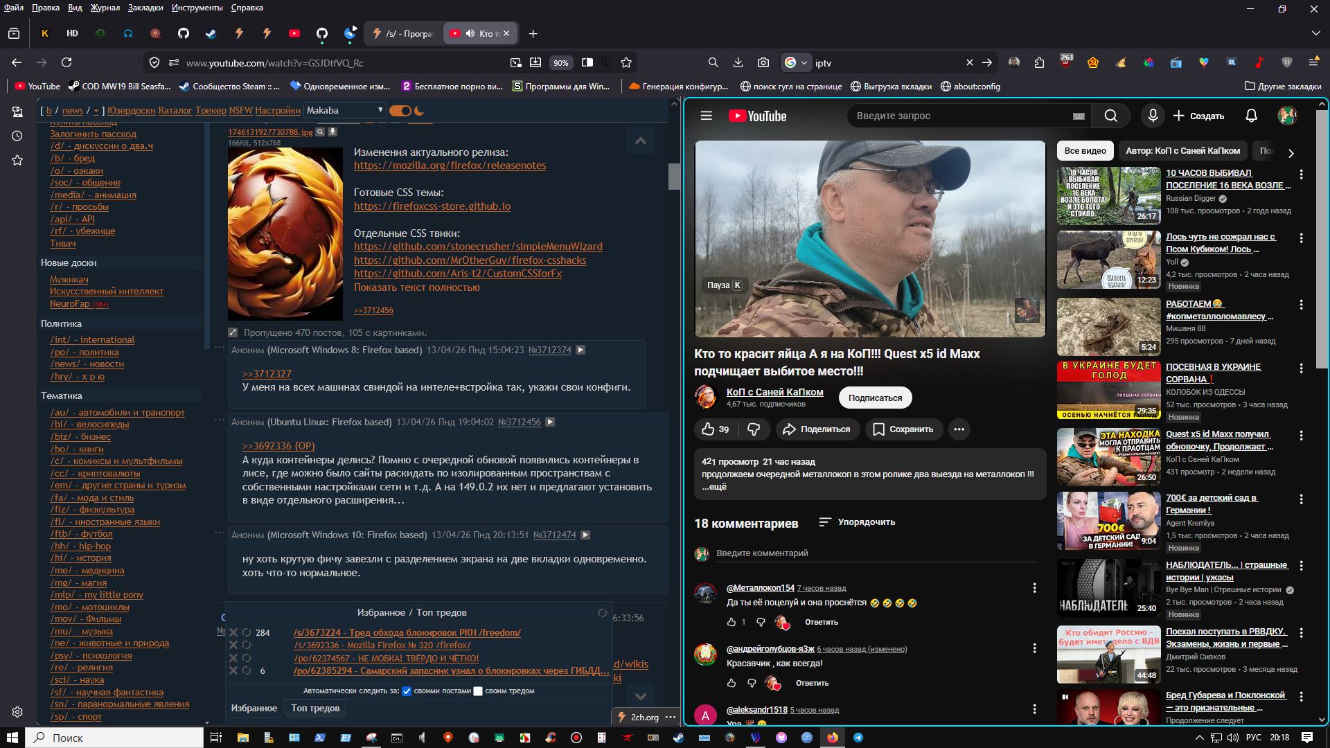Mute the playing YouTube tab audio
1330x748 pixels.
470,33
